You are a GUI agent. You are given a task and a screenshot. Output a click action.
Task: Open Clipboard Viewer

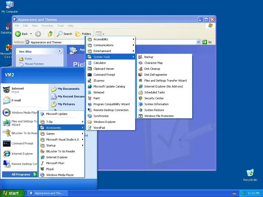point(111,69)
